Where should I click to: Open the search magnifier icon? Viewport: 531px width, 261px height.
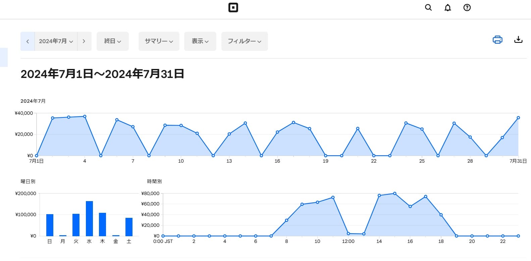coord(428,7)
